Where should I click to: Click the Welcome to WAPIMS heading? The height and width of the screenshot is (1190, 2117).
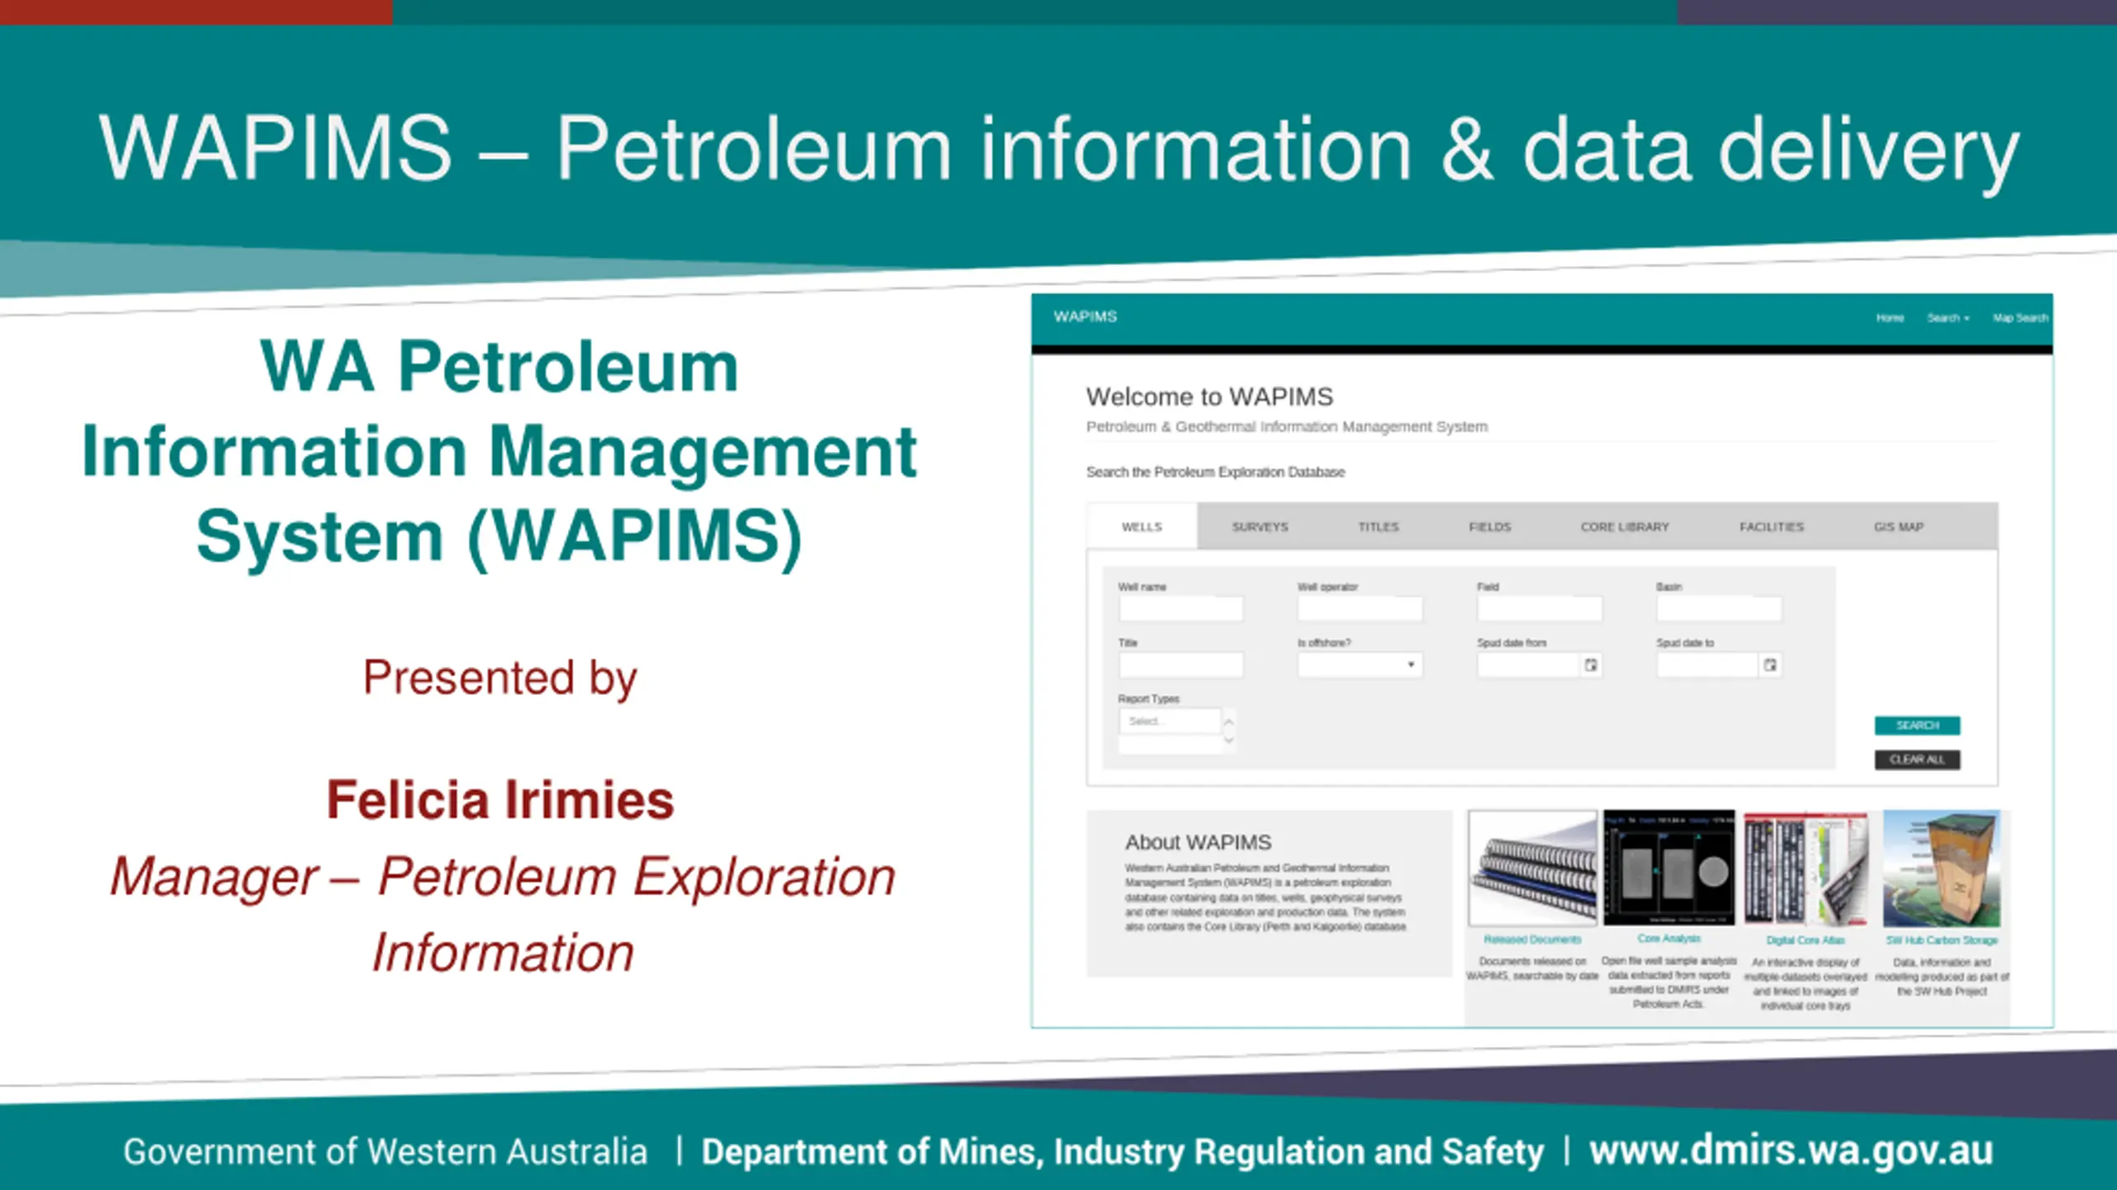[x=1210, y=397]
